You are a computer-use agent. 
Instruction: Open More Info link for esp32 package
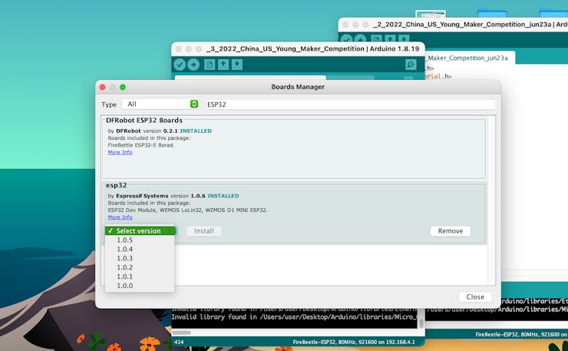tap(120, 217)
